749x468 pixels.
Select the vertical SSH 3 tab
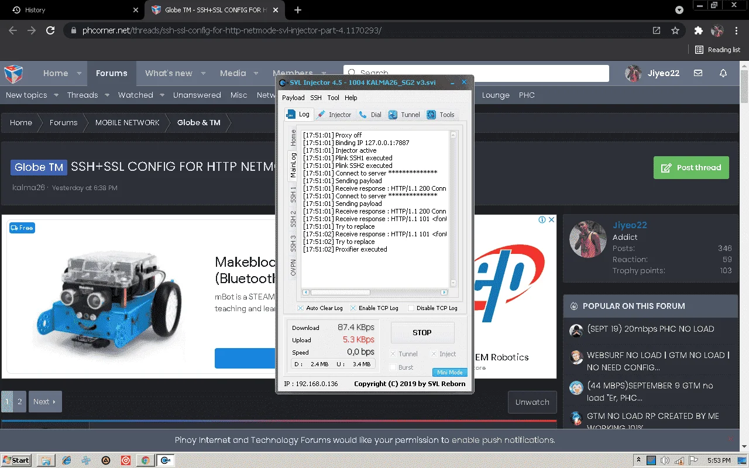click(x=293, y=243)
